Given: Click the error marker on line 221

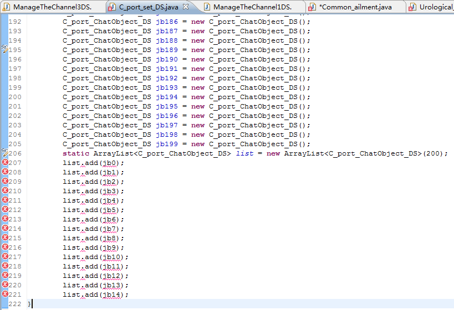Looking at the screenshot, I should point(5,294).
